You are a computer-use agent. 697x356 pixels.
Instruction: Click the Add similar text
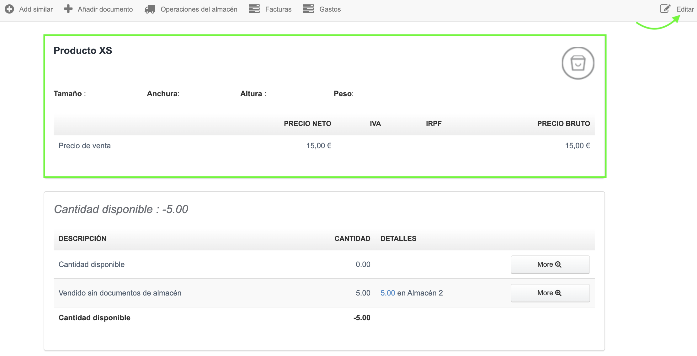36,9
